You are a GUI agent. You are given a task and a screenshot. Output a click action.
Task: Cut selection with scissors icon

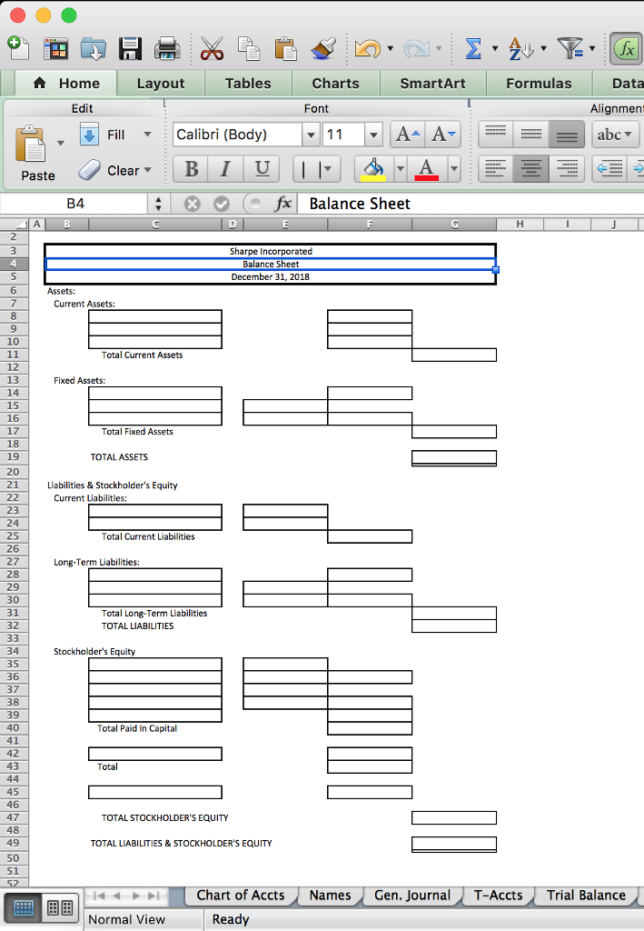pos(212,49)
